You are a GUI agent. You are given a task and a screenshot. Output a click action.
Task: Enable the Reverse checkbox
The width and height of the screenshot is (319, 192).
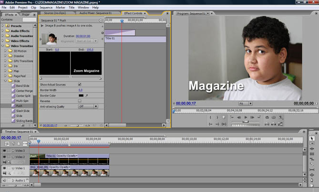(80, 101)
